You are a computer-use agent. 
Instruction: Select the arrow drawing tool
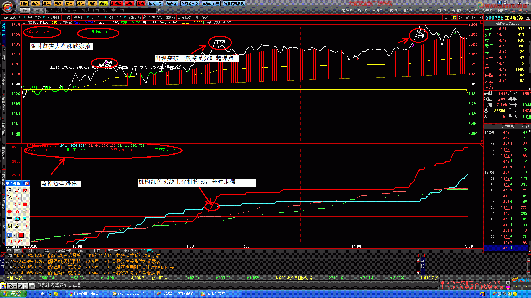pos(25,197)
